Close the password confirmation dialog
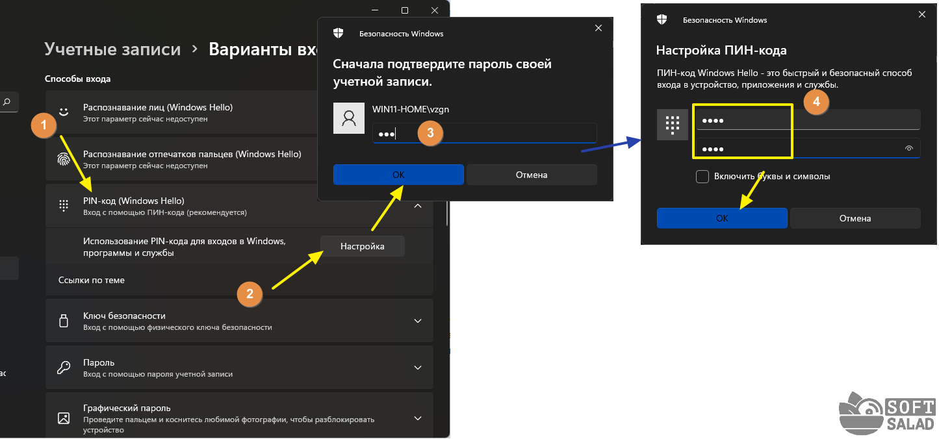This screenshot has width=939, height=439. pyautogui.click(x=598, y=29)
